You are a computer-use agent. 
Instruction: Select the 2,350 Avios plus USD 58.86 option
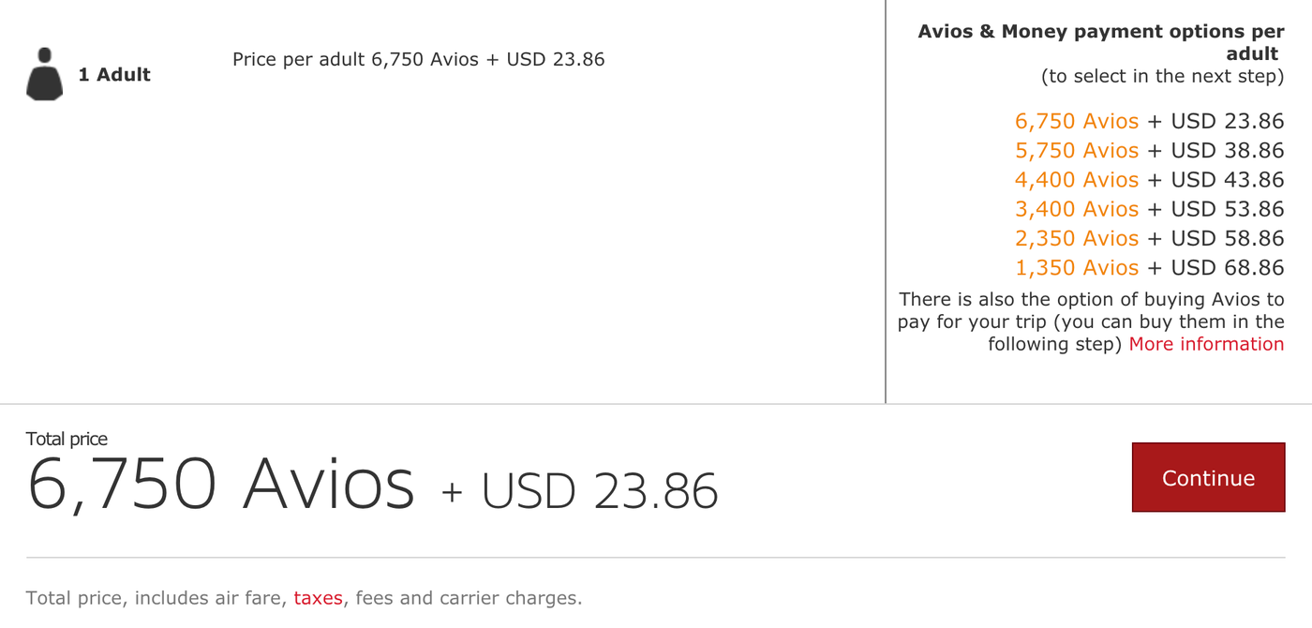(1076, 238)
